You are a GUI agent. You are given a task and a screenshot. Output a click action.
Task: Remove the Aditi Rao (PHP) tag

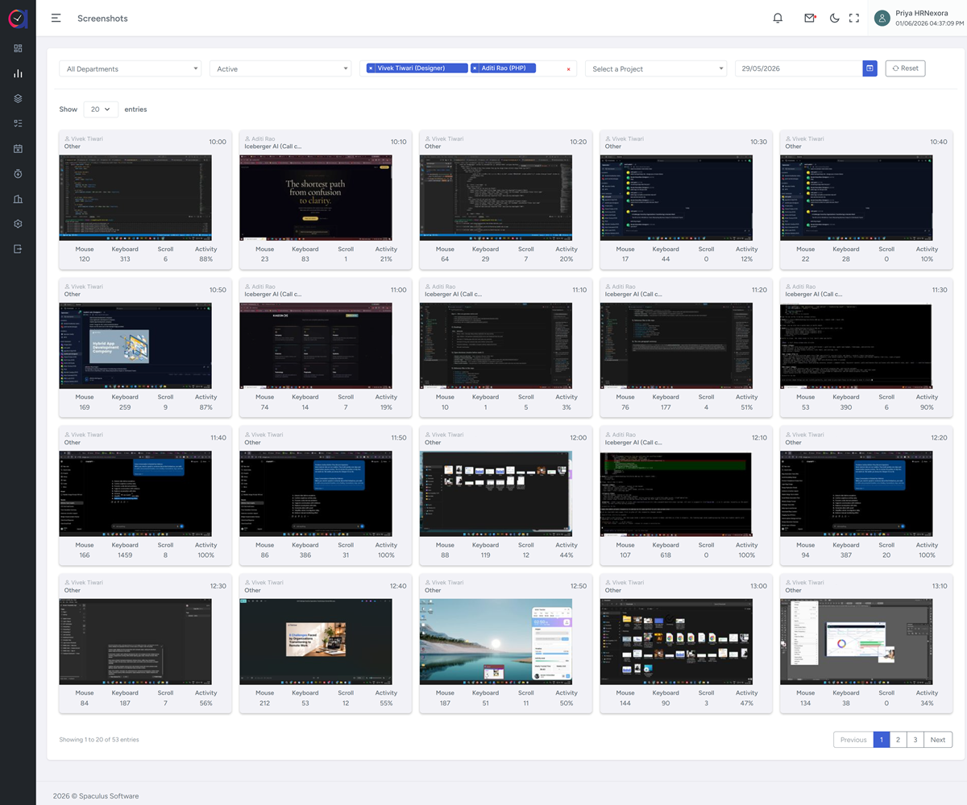click(x=475, y=68)
